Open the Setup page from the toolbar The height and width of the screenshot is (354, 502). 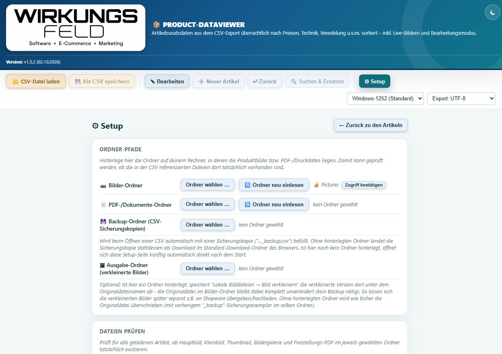click(374, 81)
